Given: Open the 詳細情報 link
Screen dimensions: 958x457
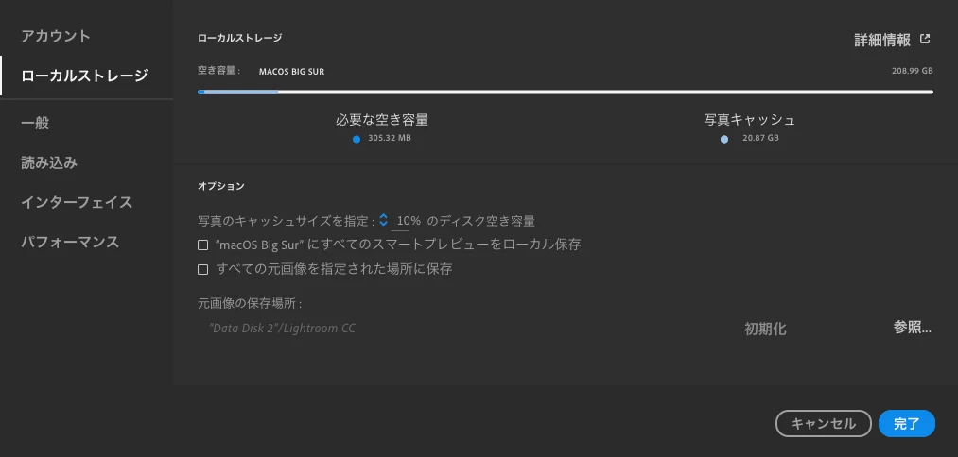Looking at the screenshot, I should (882, 41).
